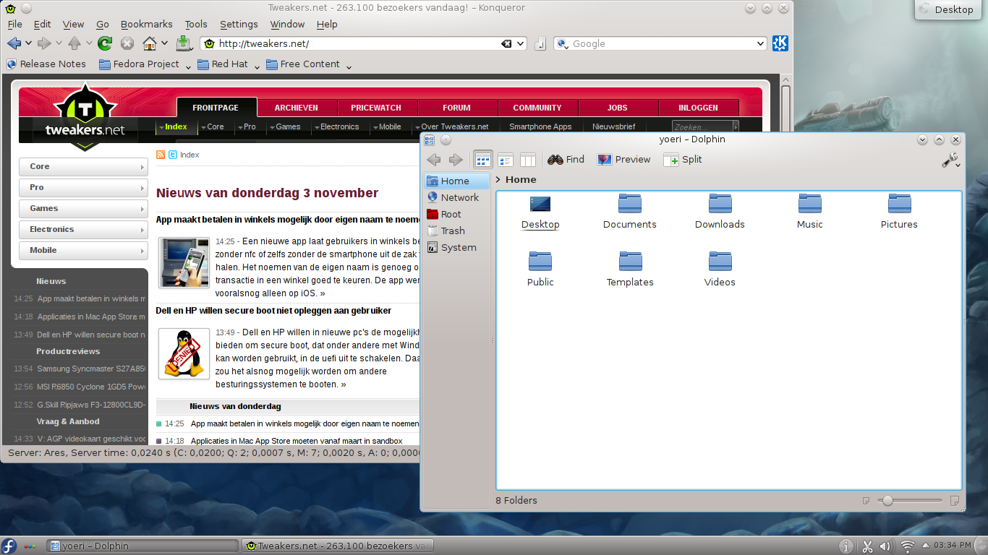The width and height of the screenshot is (988, 555).
Task: Select the Desktop folder in Dolphin
Action: 540,212
